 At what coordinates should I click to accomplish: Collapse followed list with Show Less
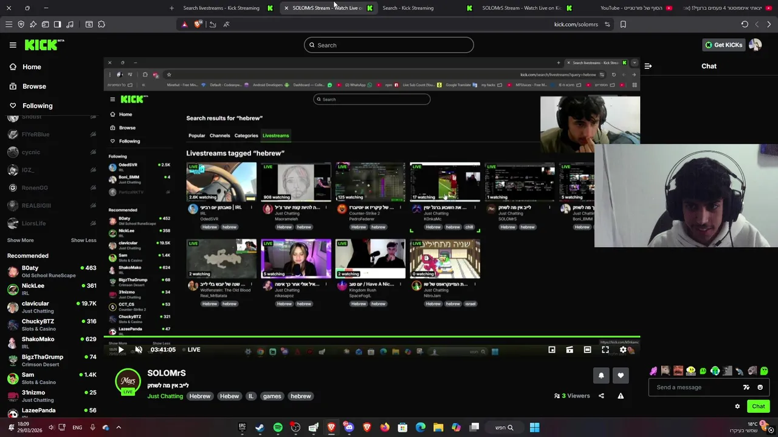(x=83, y=240)
